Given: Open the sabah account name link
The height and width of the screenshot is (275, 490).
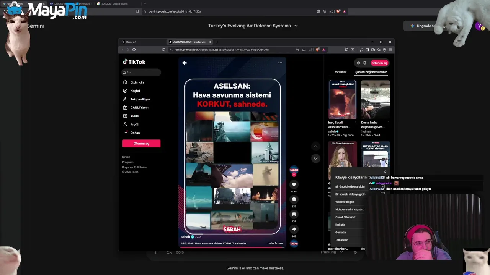Looking at the screenshot, I should point(185,237).
